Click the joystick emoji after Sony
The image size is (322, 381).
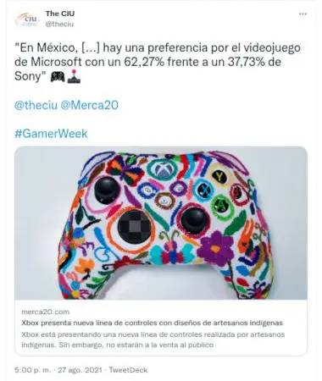pyautogui.click(x=74, y=76)
